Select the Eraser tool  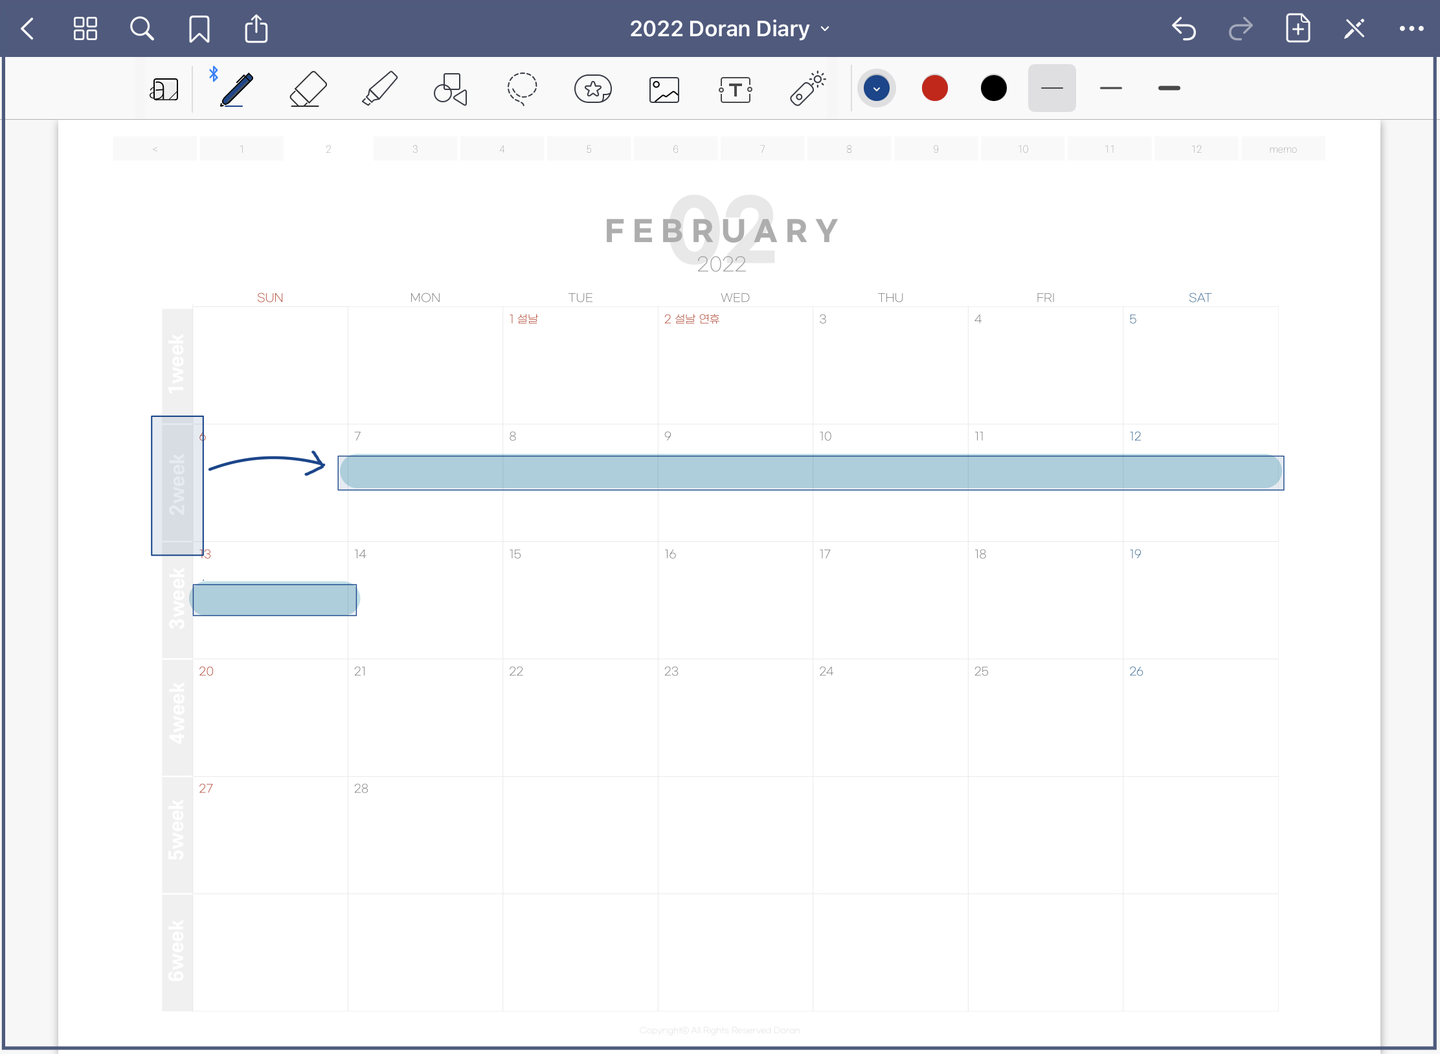point(308,89)
